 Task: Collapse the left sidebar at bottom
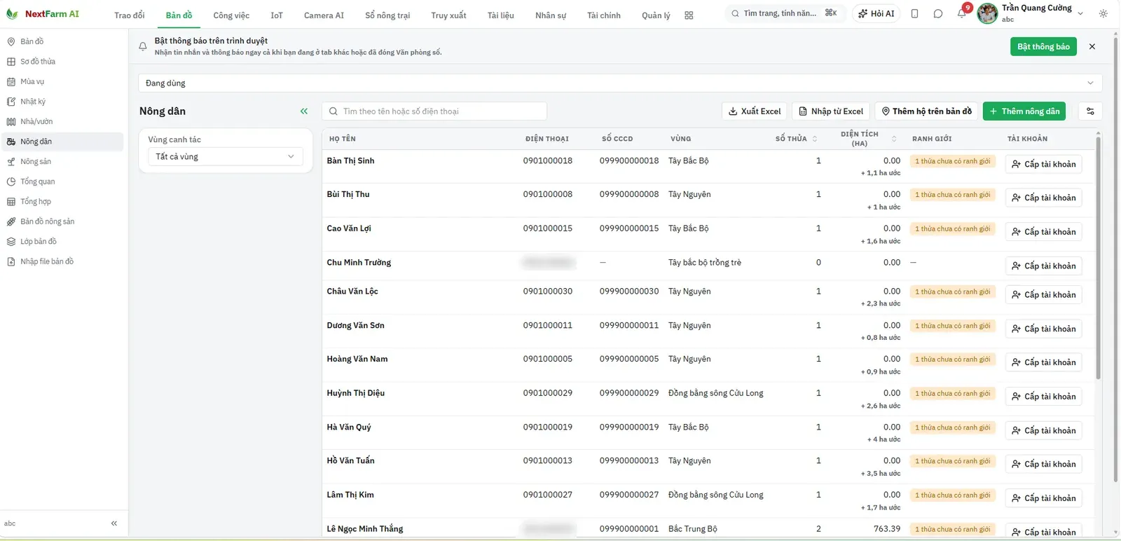[114, 523]
